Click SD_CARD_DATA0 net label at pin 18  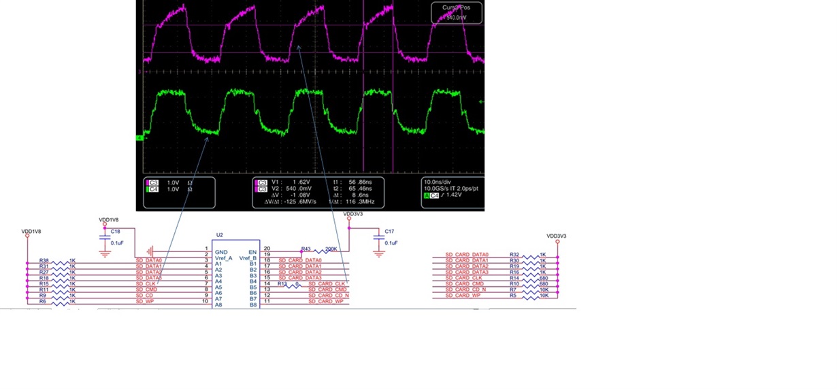[299, 260]
